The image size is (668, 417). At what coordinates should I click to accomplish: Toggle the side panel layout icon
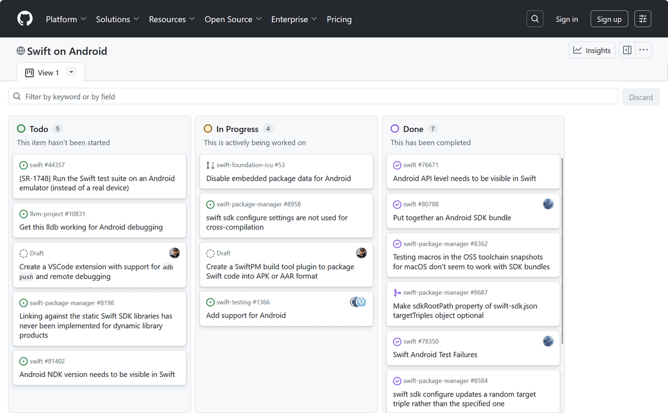coord(627,51)
